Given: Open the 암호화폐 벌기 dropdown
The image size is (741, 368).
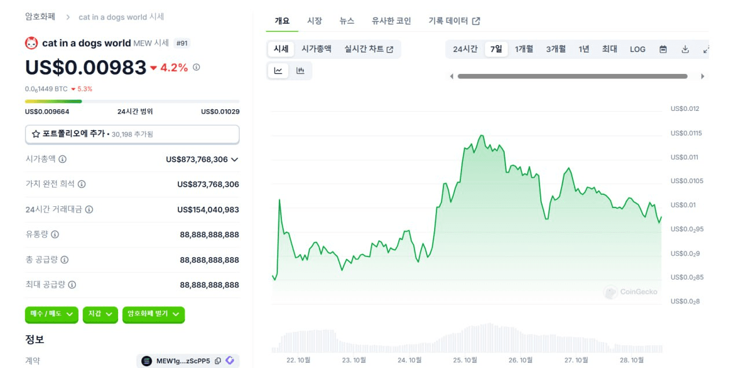Looking at the screenshot, I should [x=153, y=314].
